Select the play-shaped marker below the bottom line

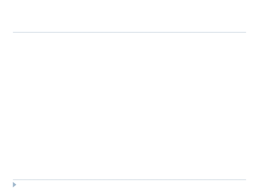coord(15,185)
